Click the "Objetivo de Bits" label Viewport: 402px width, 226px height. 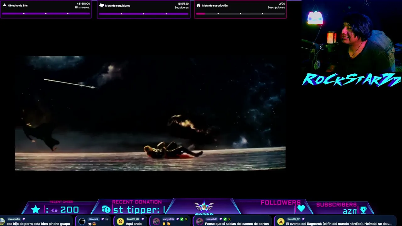(x=18, y=6)
